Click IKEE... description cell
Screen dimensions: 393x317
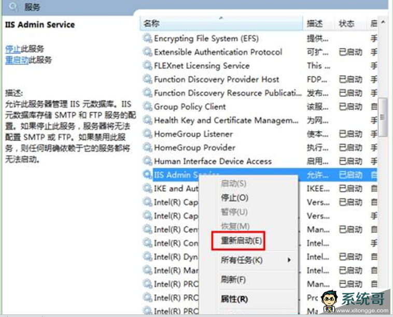point(318,189)
